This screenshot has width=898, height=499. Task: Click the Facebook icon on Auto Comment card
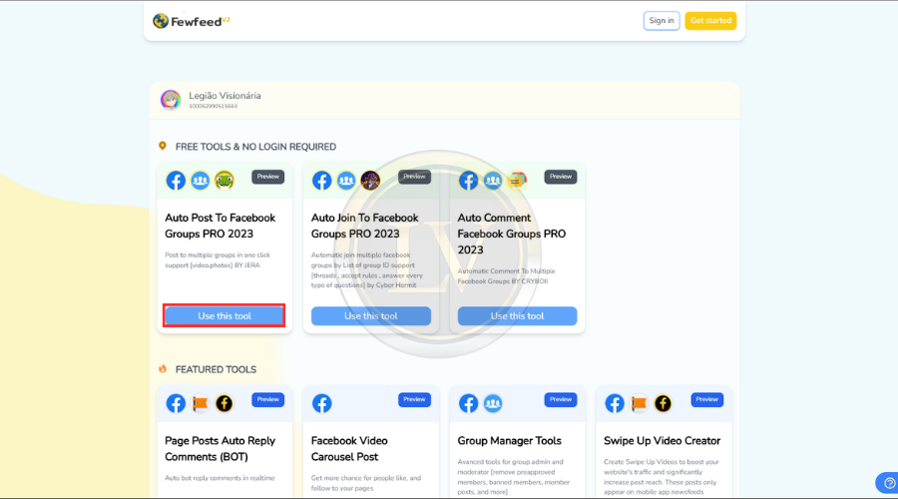tap(469, 181)
